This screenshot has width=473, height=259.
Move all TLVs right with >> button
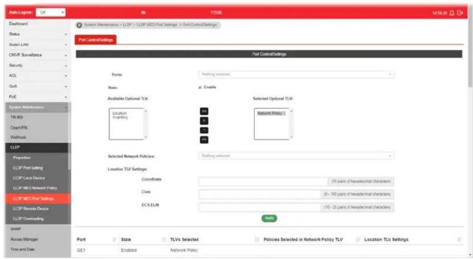point(204,111)
